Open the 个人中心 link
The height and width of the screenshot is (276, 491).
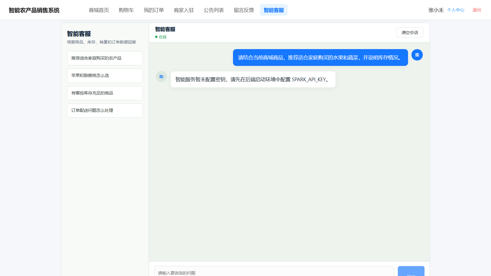pyautogui.click(x=456, y=10)
